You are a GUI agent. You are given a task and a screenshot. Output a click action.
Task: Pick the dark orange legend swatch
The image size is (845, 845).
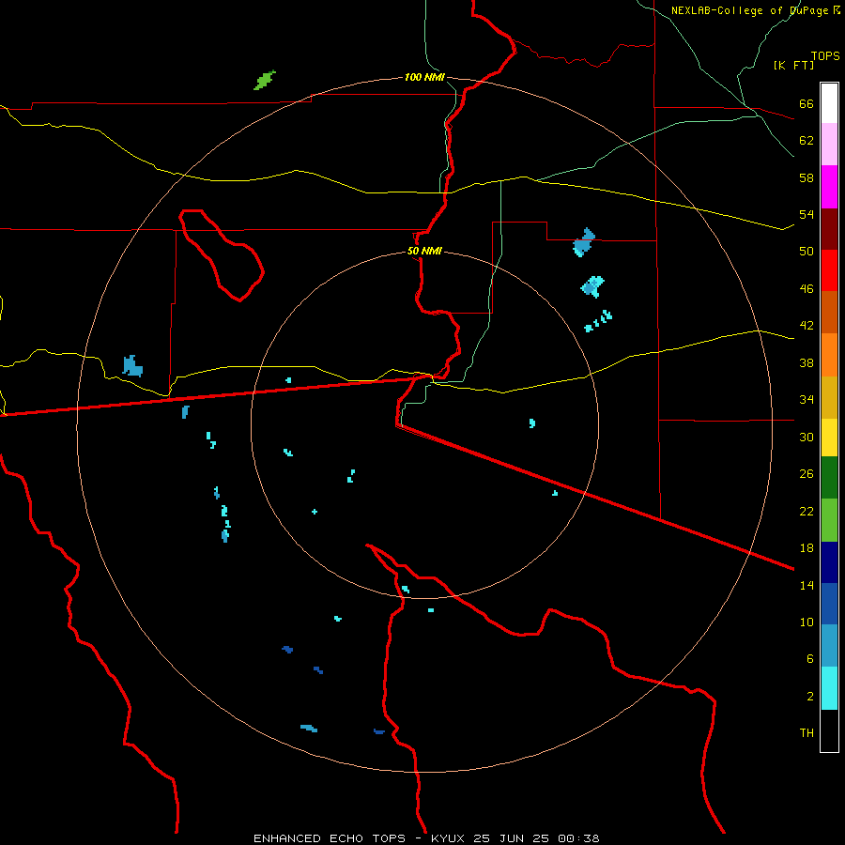pyautogui.click(x=829, y=312)
